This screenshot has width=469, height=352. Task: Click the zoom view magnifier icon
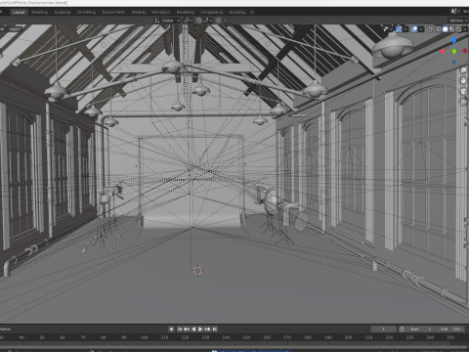point(464,70)
